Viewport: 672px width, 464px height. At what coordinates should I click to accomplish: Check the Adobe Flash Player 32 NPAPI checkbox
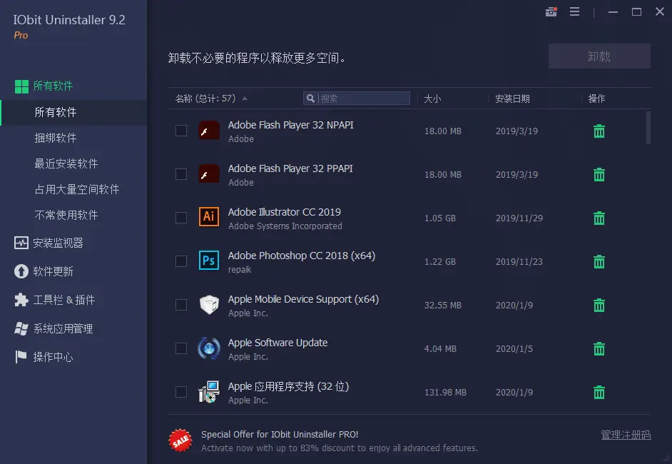pos(180,131)
